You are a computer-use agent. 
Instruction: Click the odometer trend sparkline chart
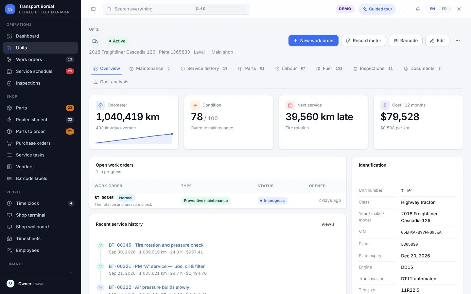point(134,139)
